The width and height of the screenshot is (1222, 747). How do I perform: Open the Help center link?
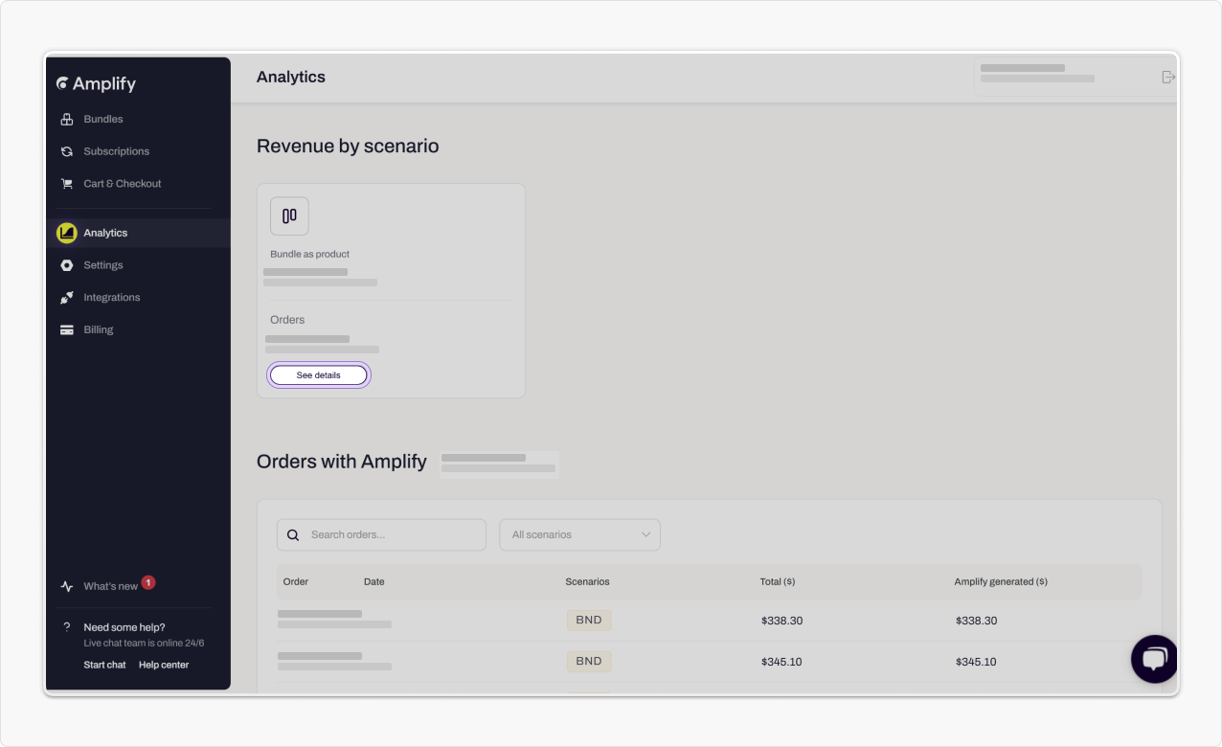(x=164, y=665)
